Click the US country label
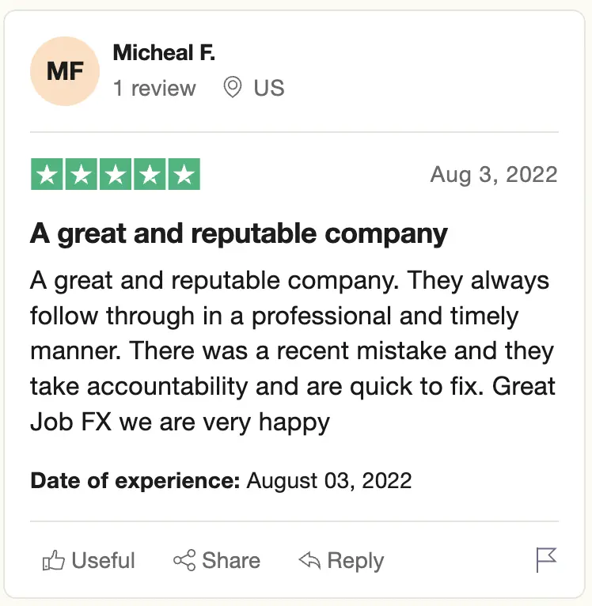Image resolution: width=592 pixels, height=606 pixels. point(269,88)
